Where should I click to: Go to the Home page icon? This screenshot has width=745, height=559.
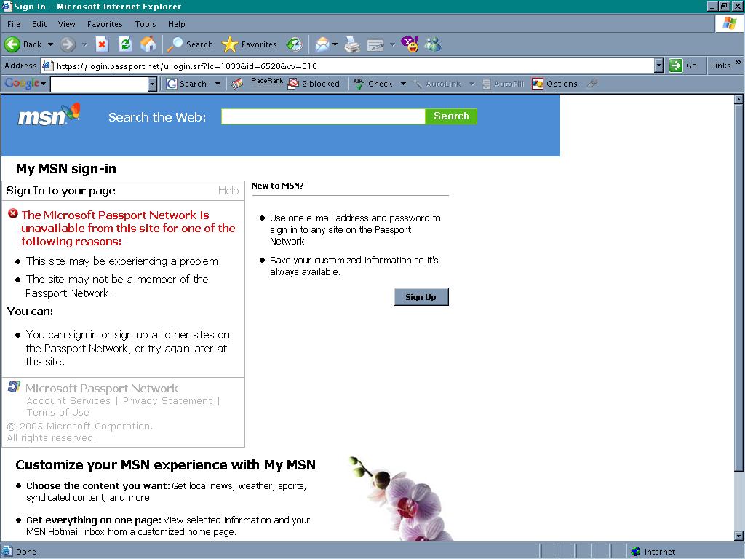(148, 44)
